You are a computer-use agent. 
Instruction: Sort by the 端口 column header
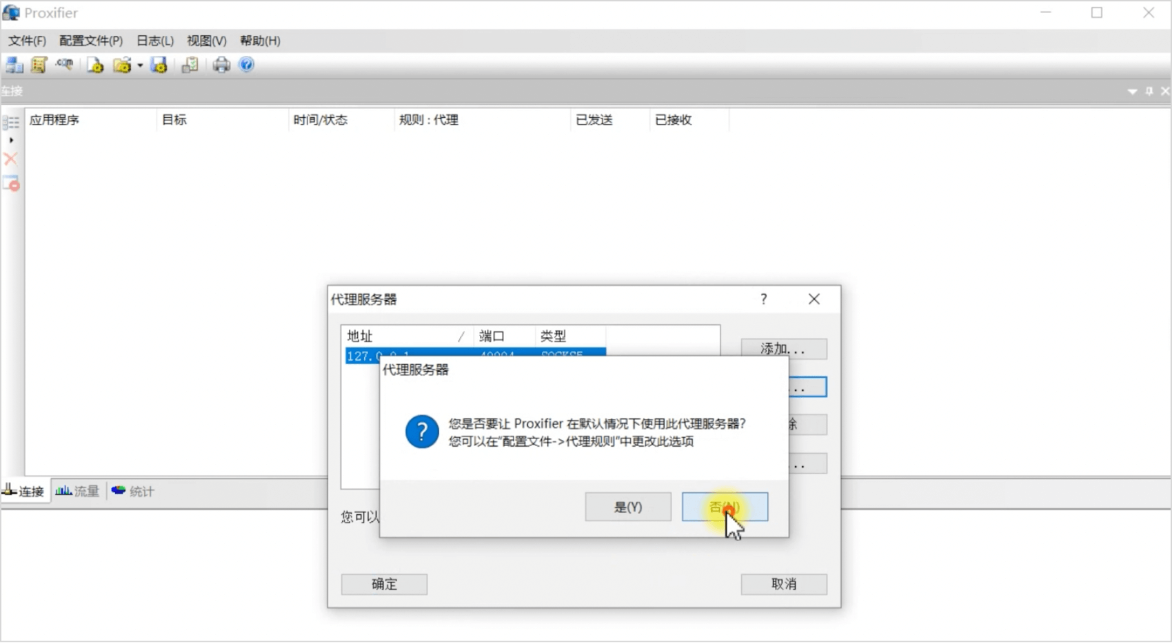tap(504, 336)
